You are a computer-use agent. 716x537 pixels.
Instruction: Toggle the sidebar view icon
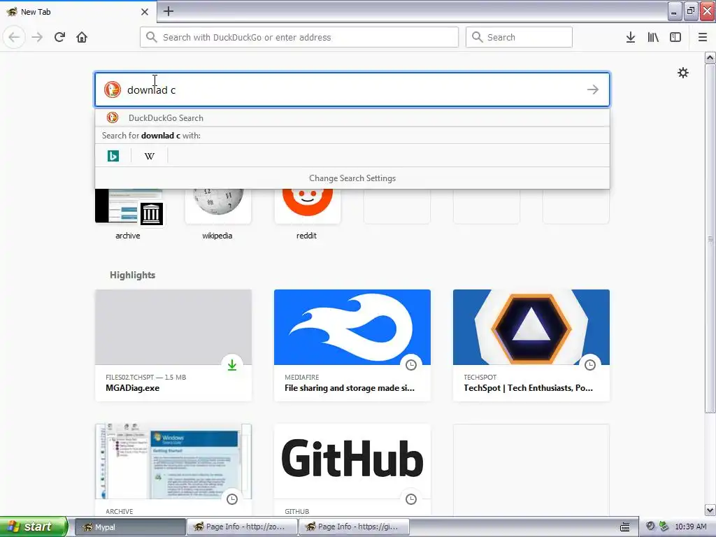(675, 37)
